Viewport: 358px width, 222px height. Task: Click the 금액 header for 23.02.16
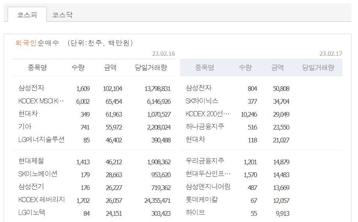click(110, 67)
